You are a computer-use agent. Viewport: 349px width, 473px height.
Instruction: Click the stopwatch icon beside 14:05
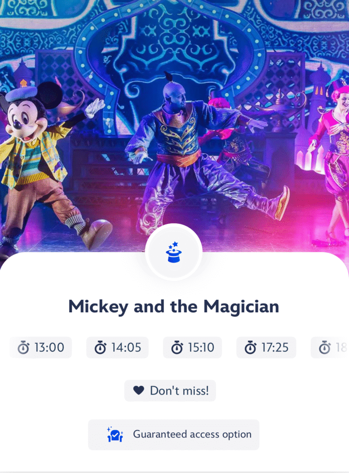pos(100,347)
